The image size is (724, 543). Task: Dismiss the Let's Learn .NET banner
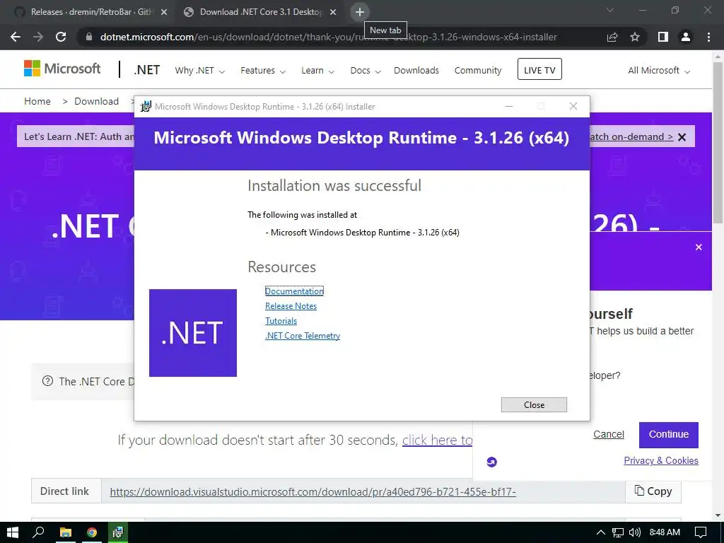(x=682, y=137)
